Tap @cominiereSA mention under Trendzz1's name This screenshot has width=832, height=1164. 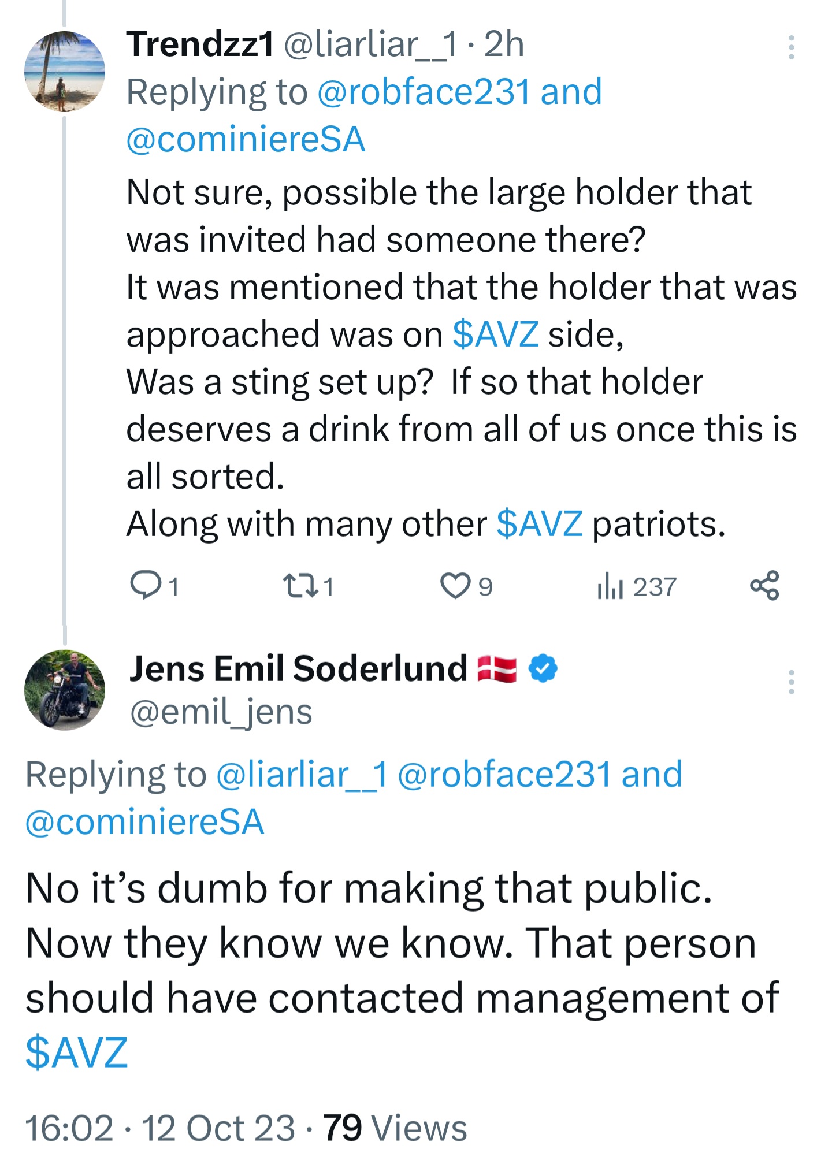246,139
